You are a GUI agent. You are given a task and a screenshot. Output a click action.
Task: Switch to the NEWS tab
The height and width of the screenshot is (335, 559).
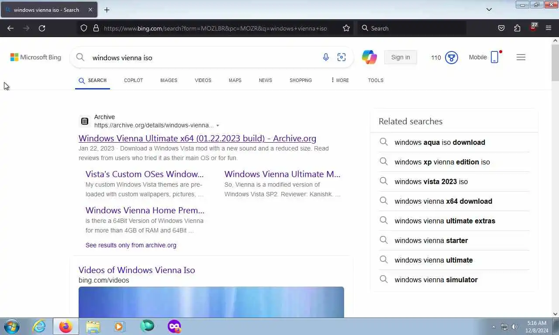pos(266,80)
